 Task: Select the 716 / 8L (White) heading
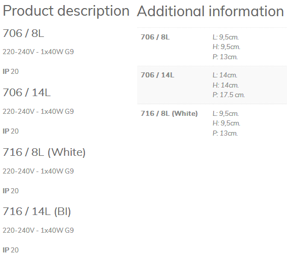pyautogui.click(x=44, y=152)
